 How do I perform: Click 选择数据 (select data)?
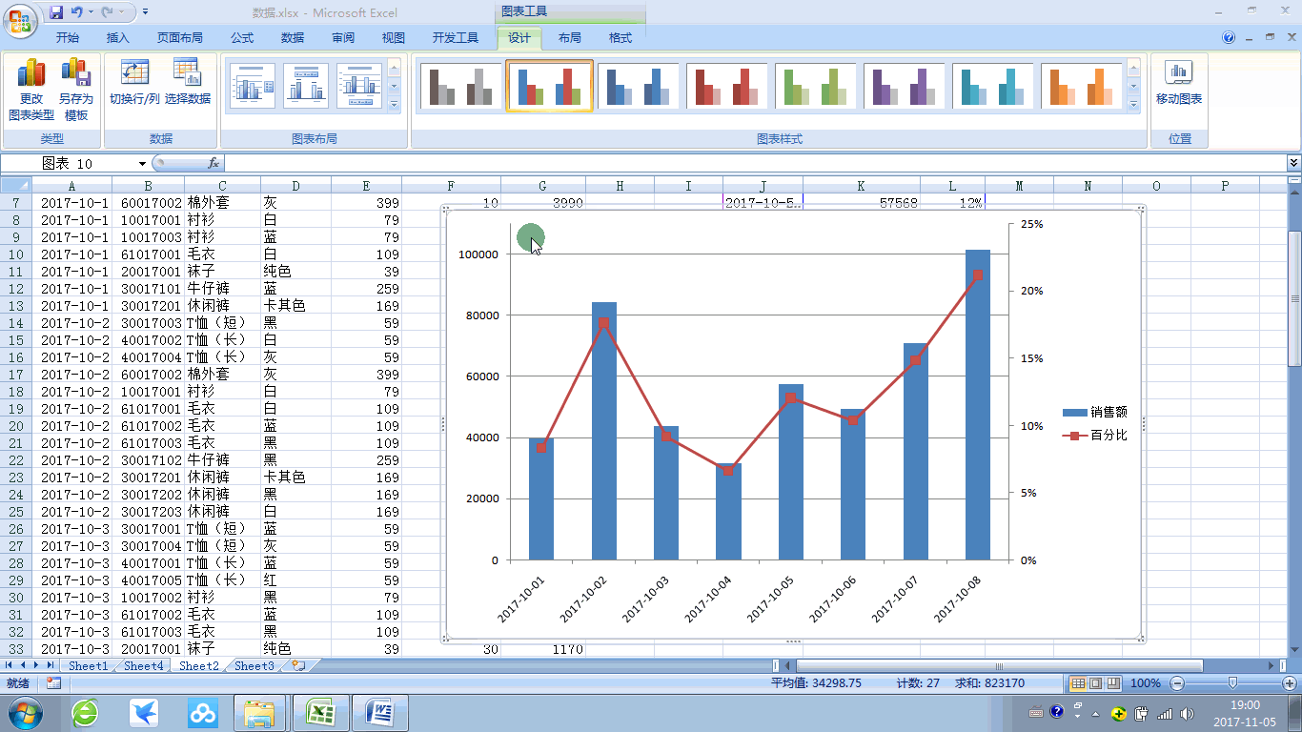187,82
